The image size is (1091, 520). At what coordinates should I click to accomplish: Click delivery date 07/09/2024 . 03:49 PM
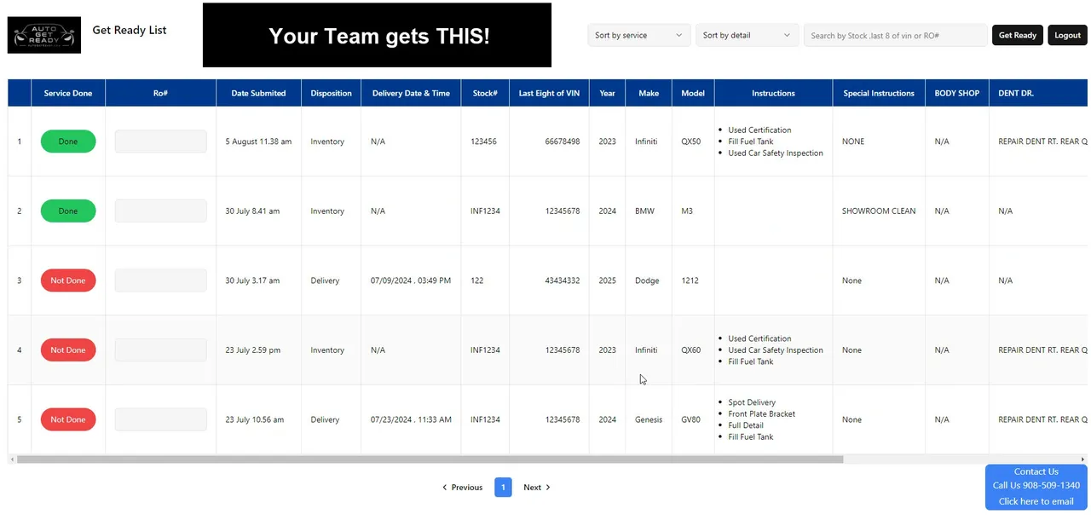click(x=411, y=280)
